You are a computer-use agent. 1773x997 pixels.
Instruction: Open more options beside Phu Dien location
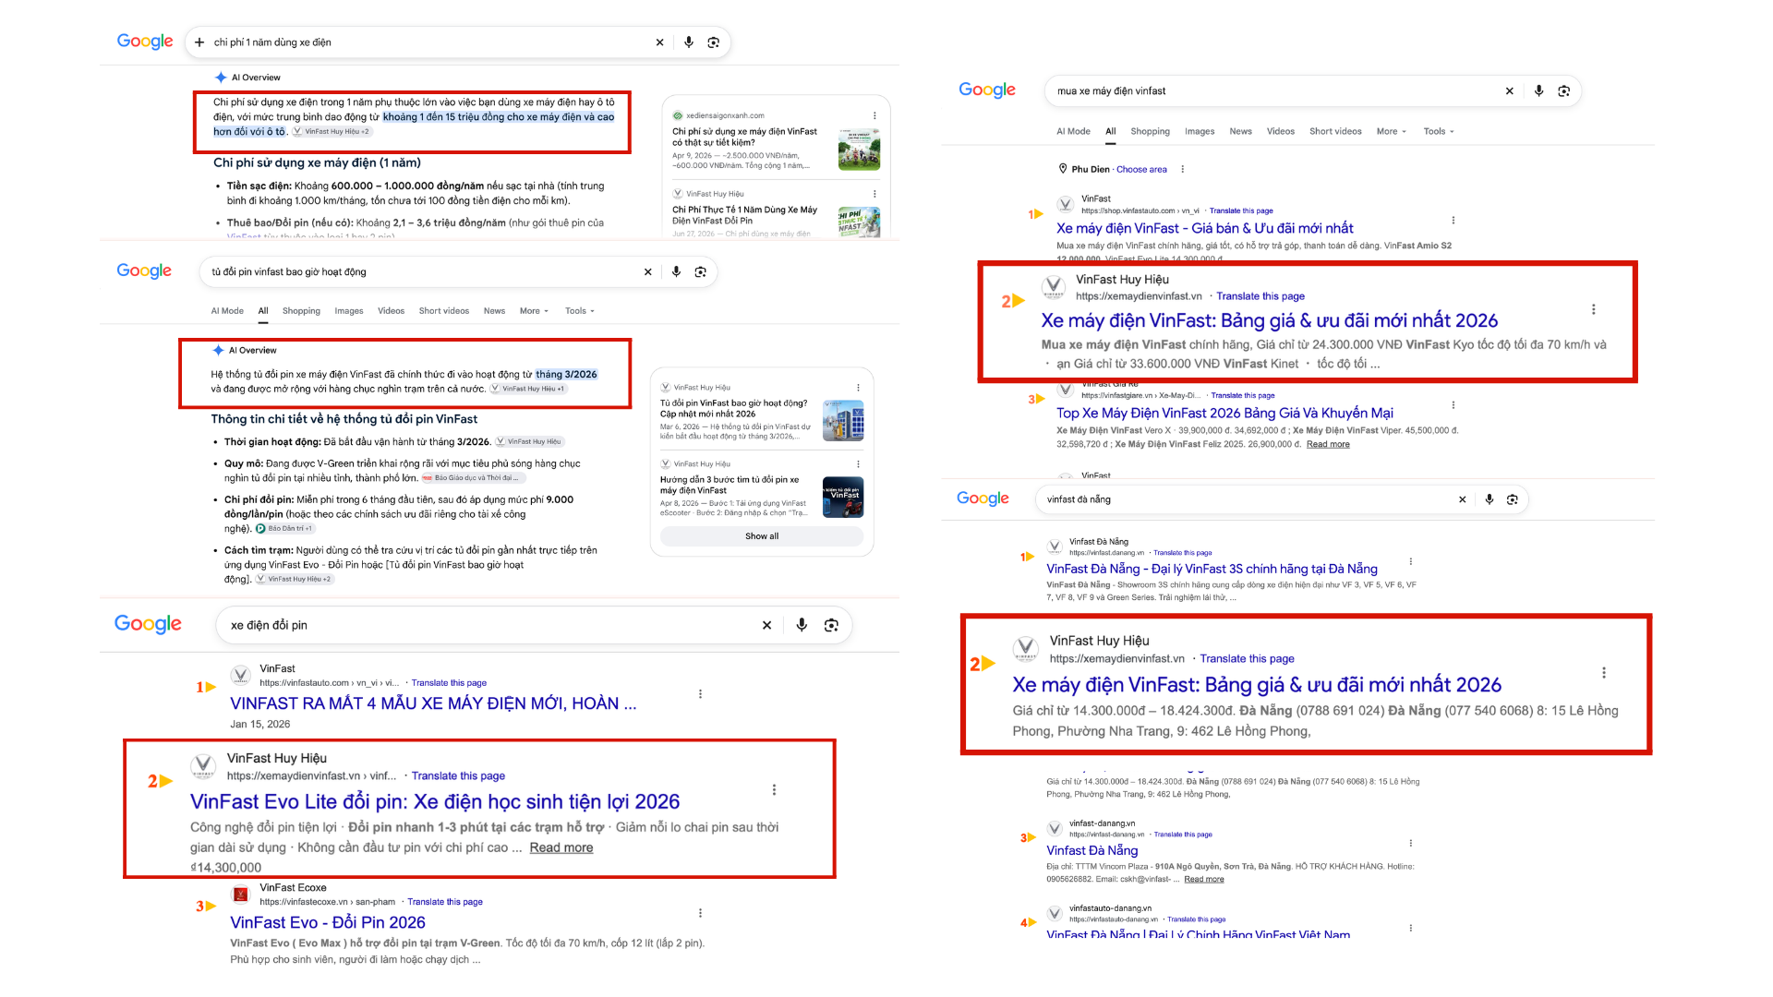tap(1182, 169)
